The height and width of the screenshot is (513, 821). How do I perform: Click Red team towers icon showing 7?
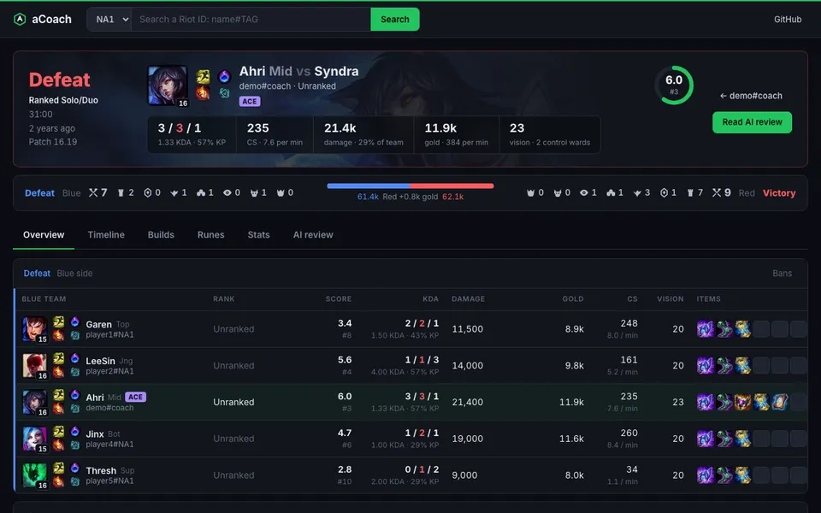[x=690, y=192]
